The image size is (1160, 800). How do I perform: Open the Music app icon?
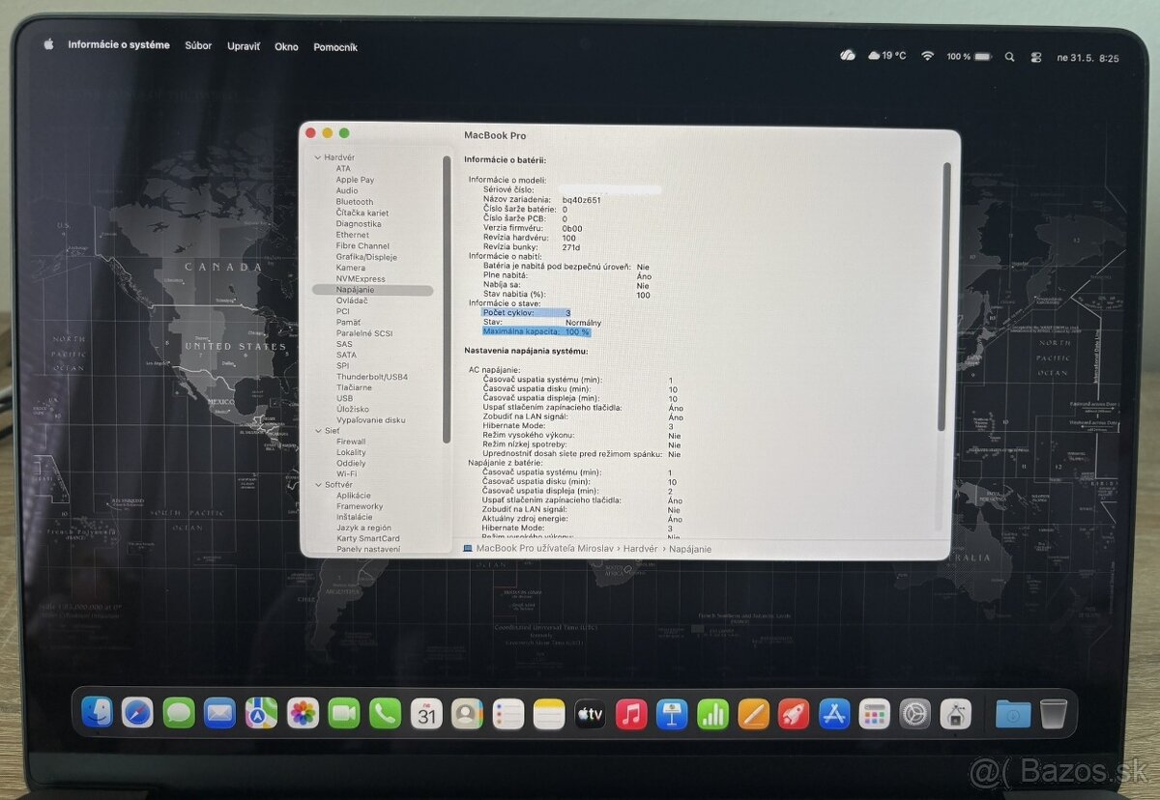coord(631,713)
